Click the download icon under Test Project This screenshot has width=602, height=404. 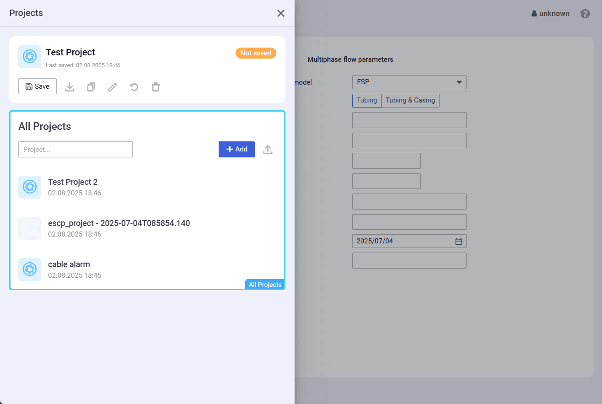pyautogui.click(x=70, y=87)
